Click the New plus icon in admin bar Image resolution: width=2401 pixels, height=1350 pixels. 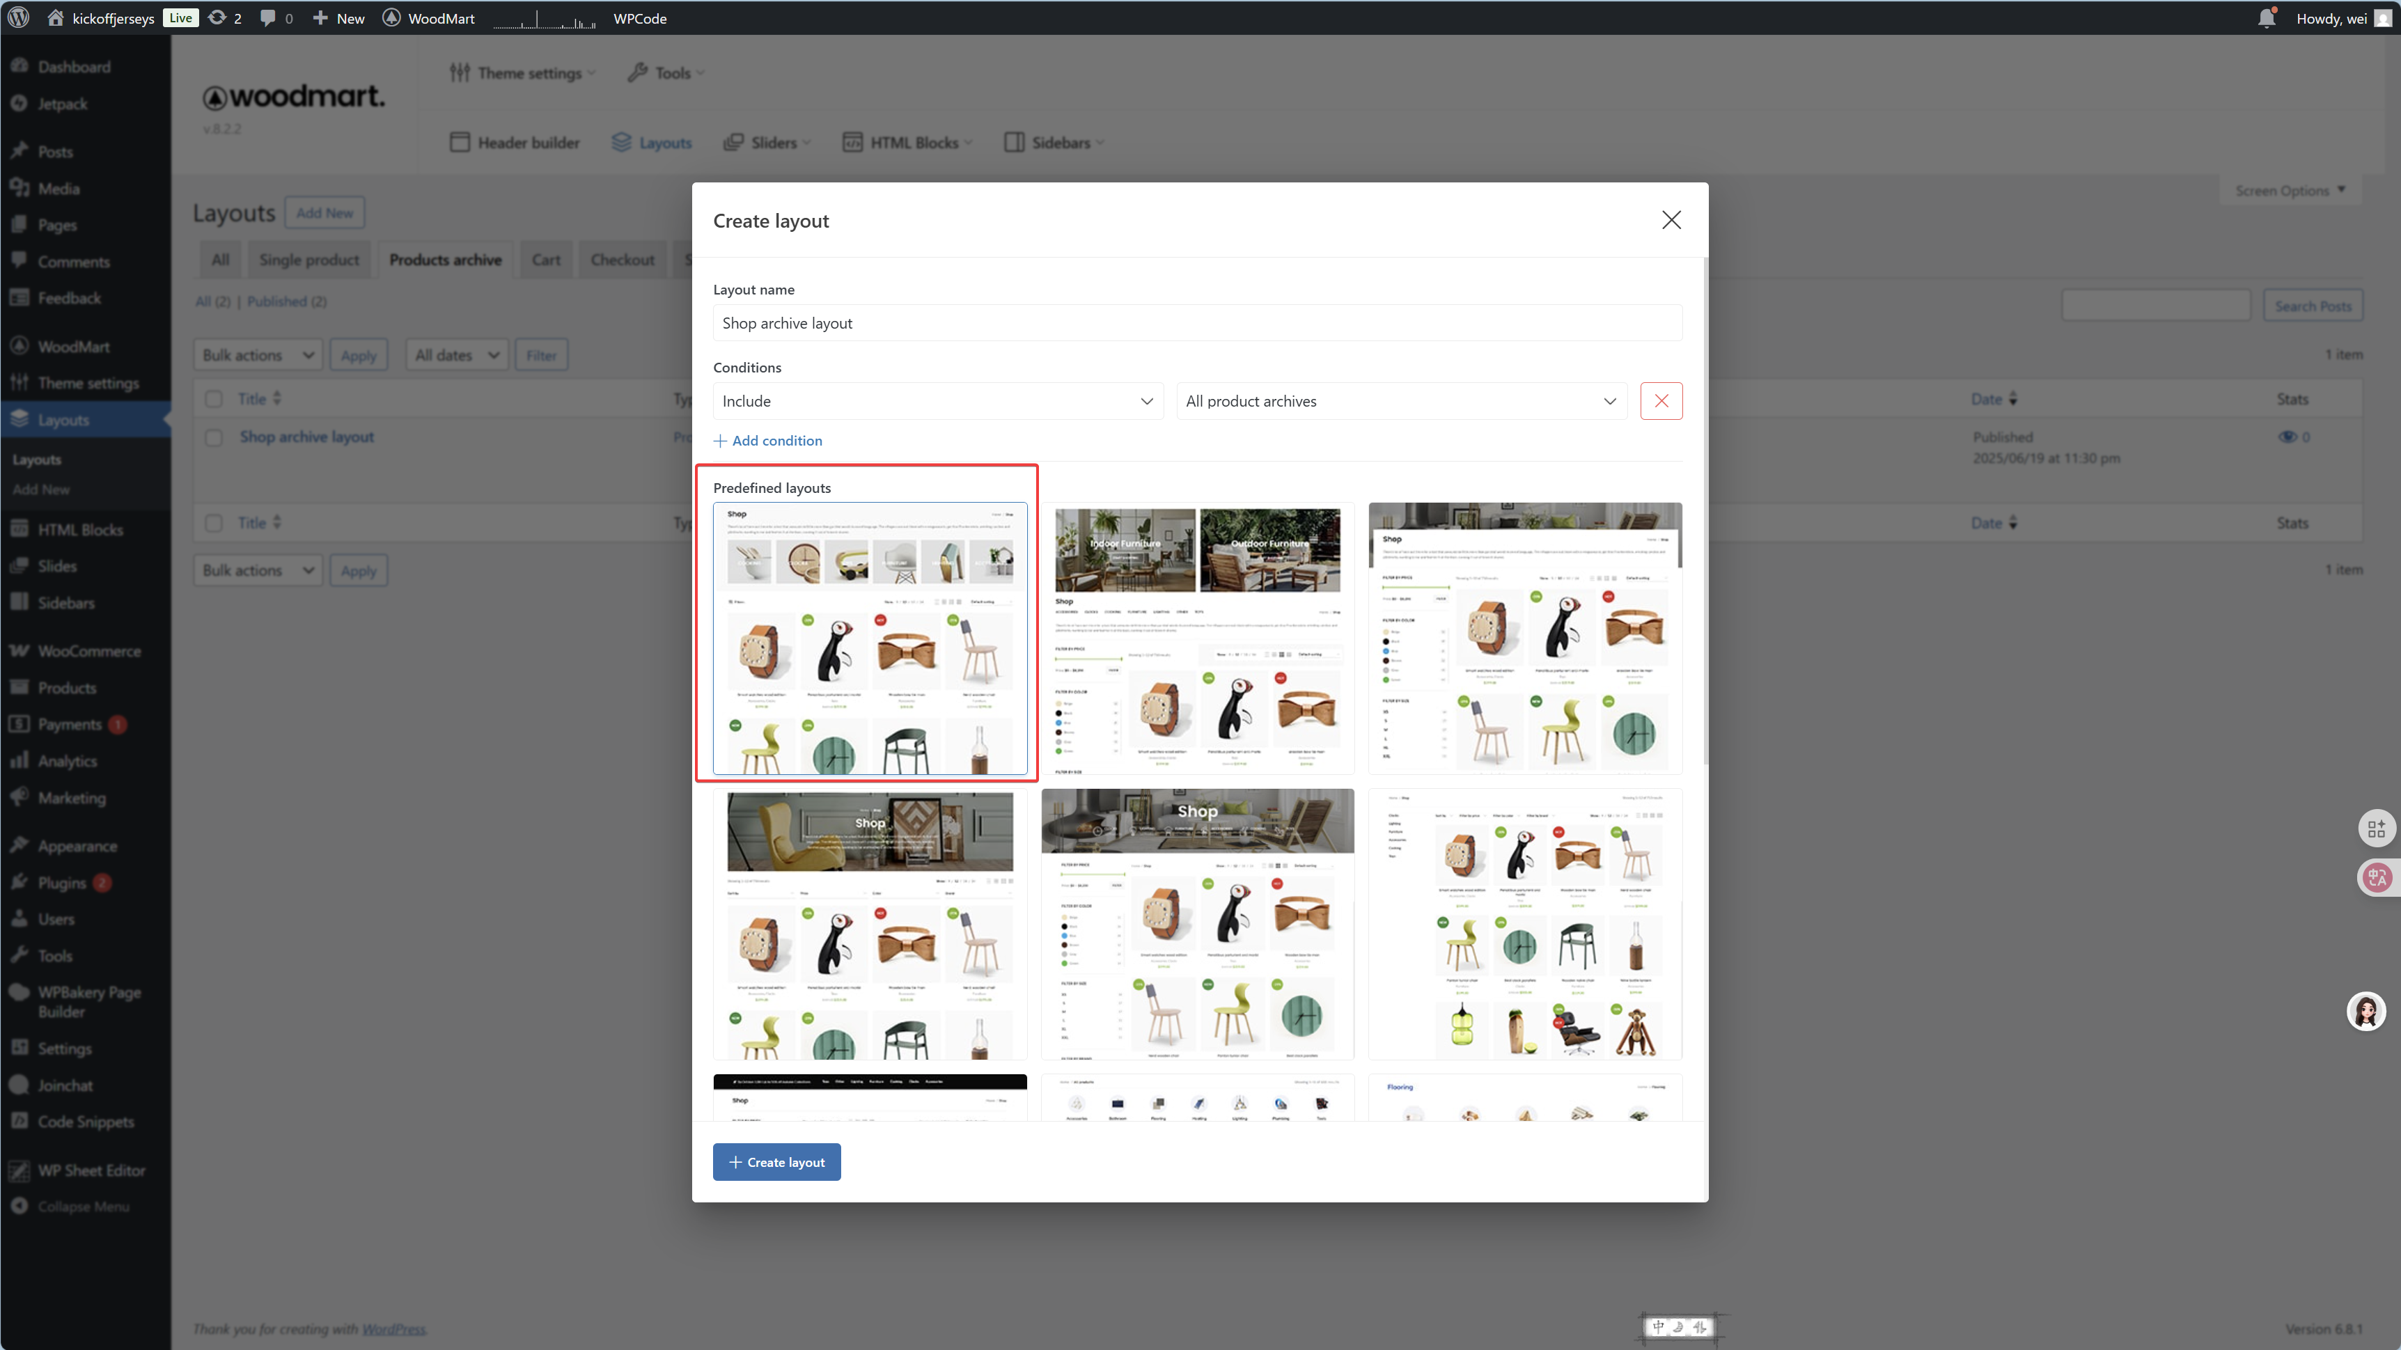[320, 17]
